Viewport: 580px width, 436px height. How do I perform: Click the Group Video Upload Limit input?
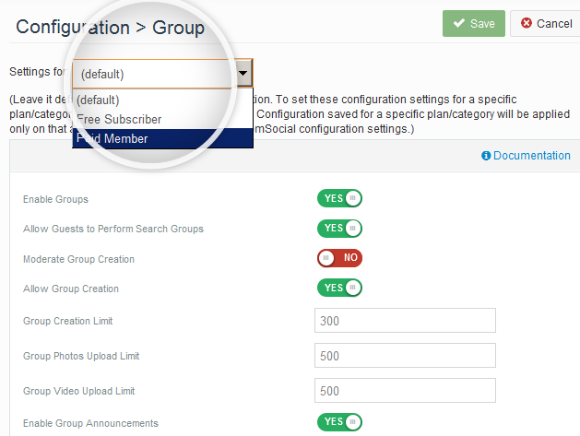pyautogui.click(x=405, y=391)
